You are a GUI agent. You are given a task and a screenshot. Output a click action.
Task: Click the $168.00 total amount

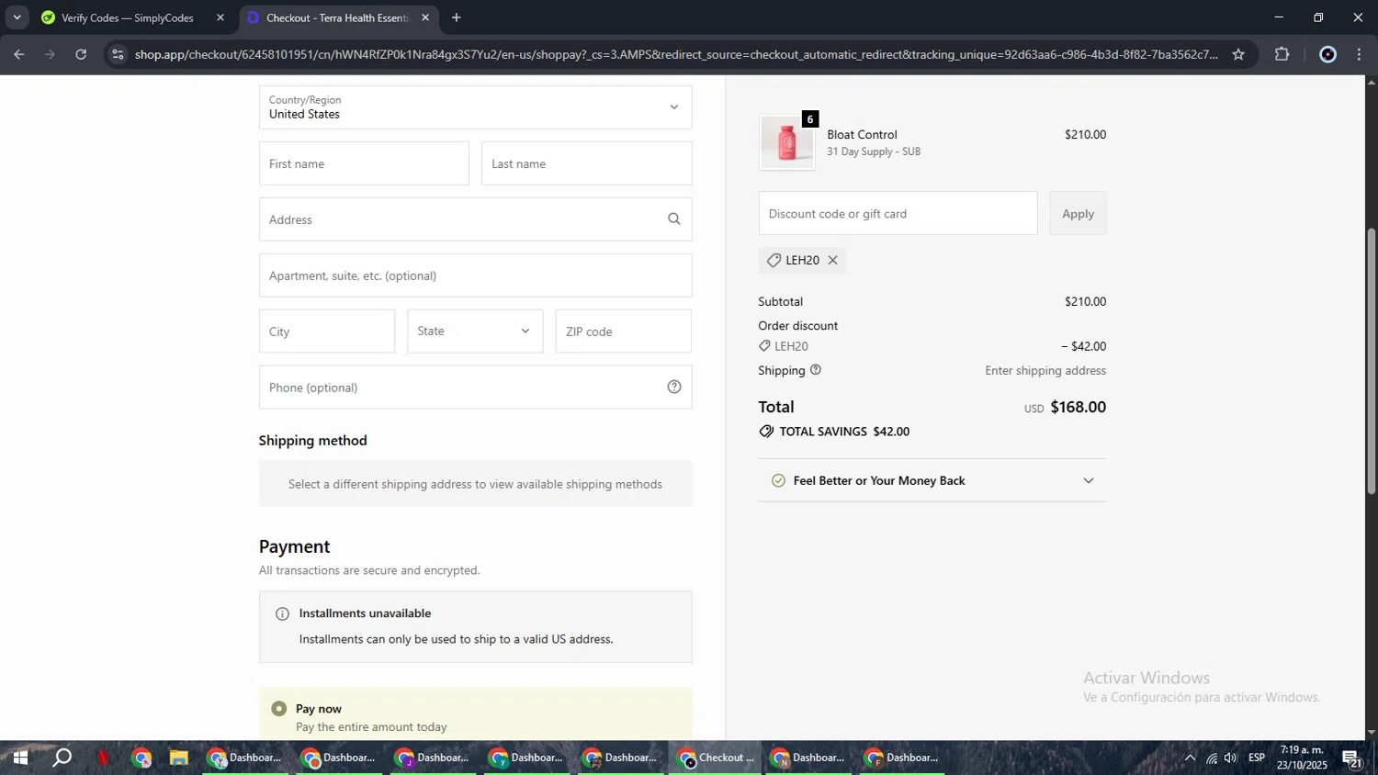point(1078,407)
